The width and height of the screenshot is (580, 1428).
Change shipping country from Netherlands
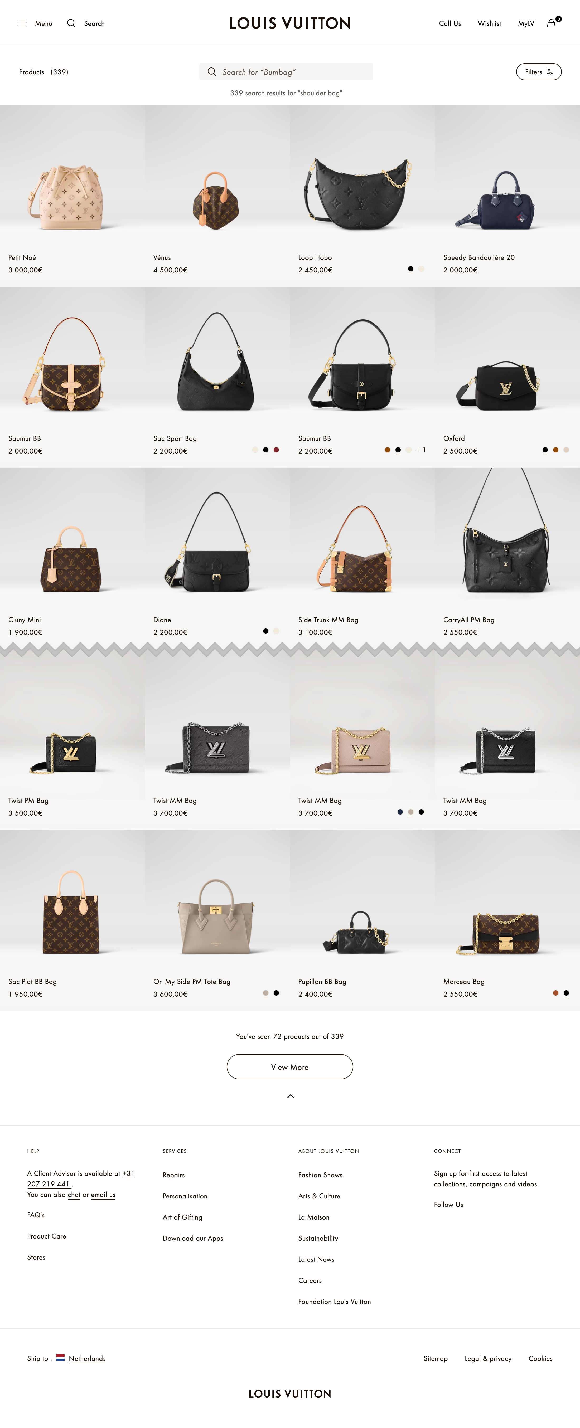pyautogui.click(x=87, y=1358)
